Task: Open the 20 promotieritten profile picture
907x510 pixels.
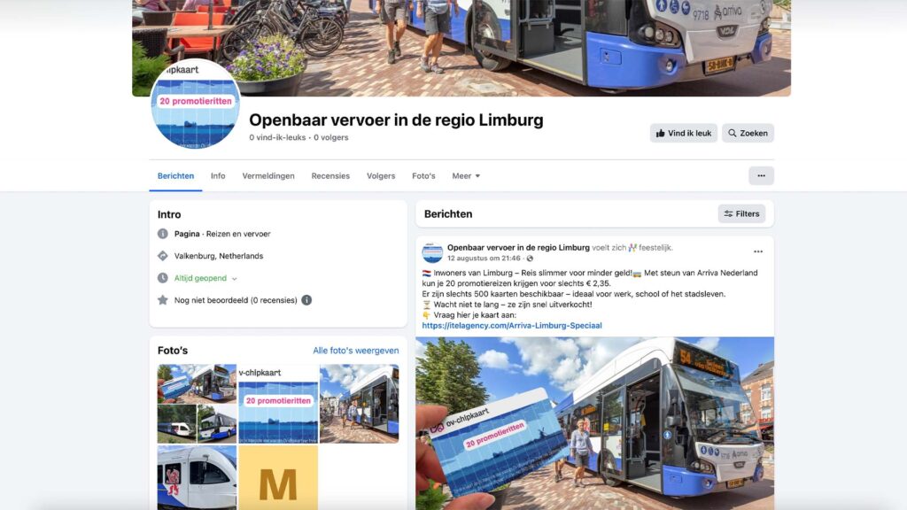Action: [x=196, y=104]
